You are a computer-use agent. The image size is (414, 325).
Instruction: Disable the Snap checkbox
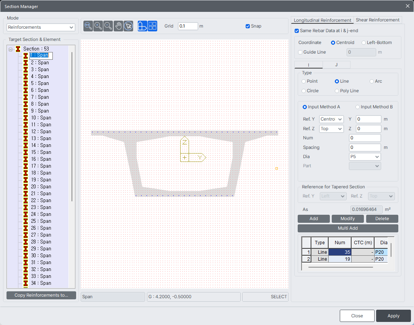pyautogui.click(x=248, y=26)
